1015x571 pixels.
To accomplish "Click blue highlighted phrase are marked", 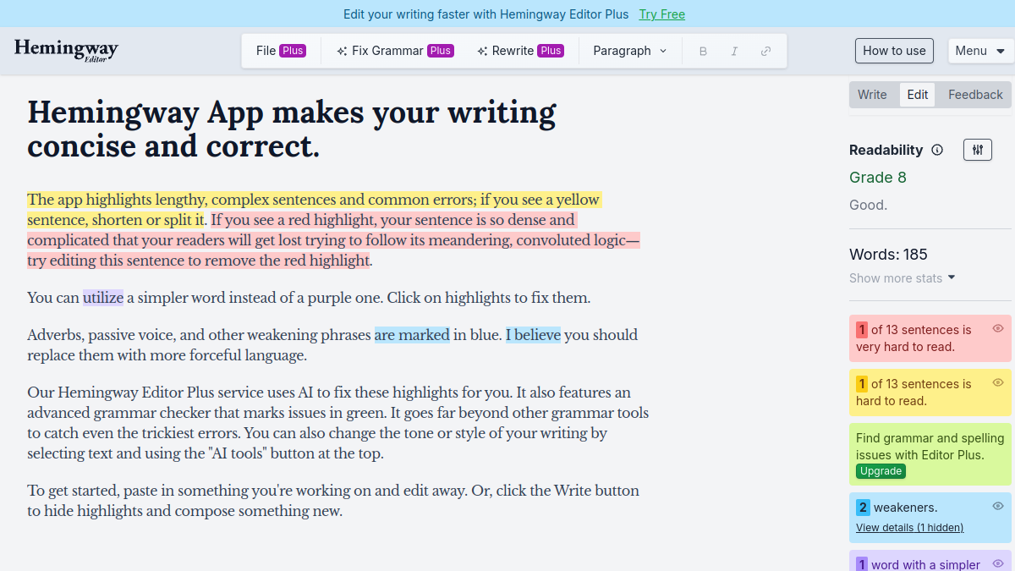I will pos(412,335).
